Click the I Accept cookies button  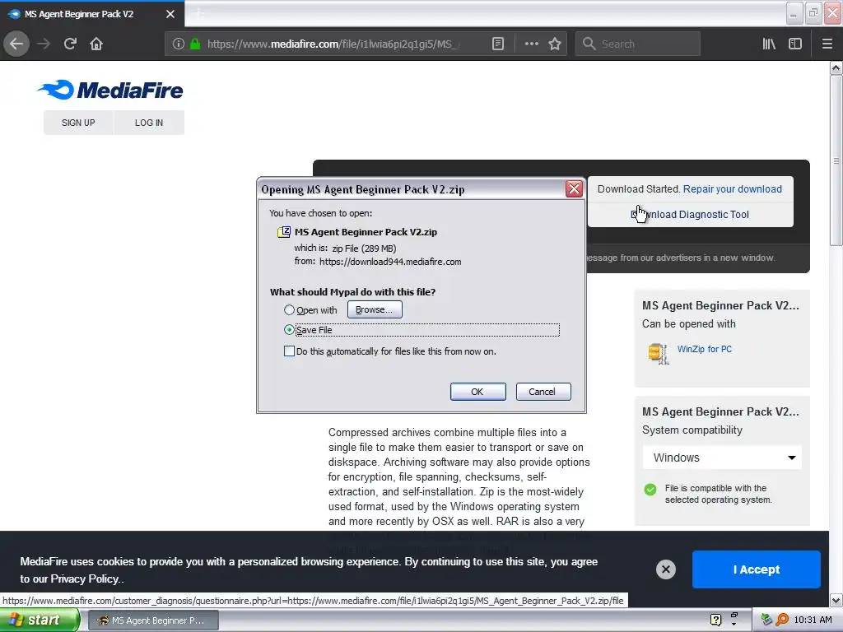point(757,569)
